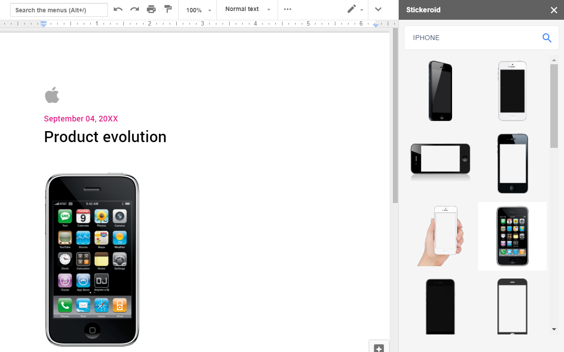Select the Paint format tool
This screenshot has width=564, height=352.
pos(168,9)
